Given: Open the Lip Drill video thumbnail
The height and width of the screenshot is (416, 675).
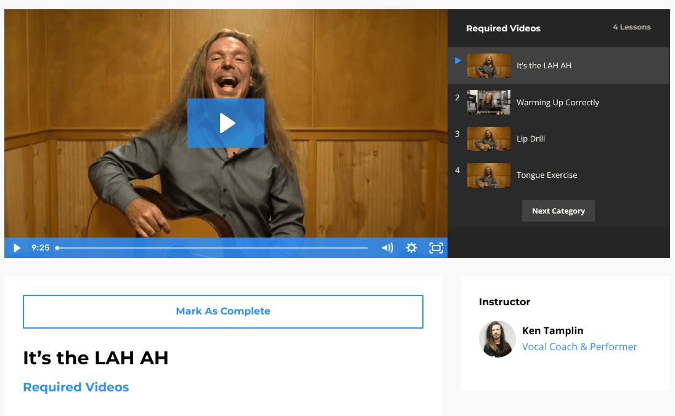Looking at the screenshot, I should pos(488,138).
